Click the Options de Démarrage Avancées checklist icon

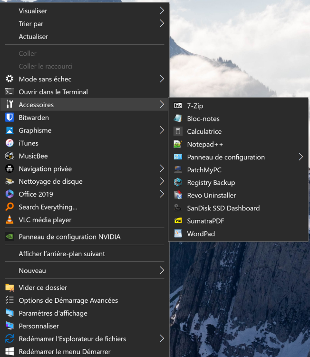10,300
